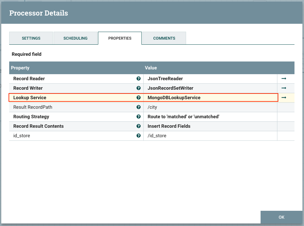Click the OK button

click(x=281, y=217)
